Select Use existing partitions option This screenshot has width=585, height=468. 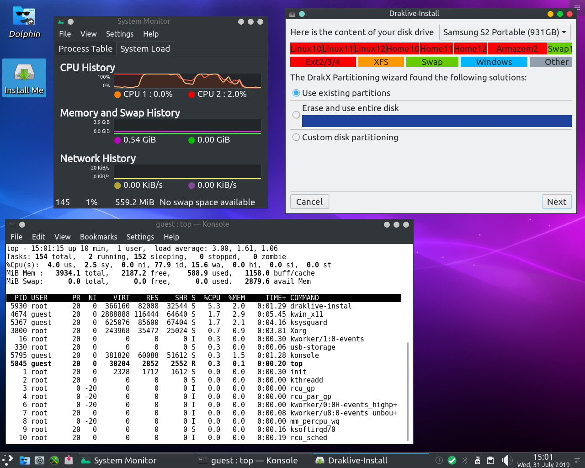(x=296, y=93)
